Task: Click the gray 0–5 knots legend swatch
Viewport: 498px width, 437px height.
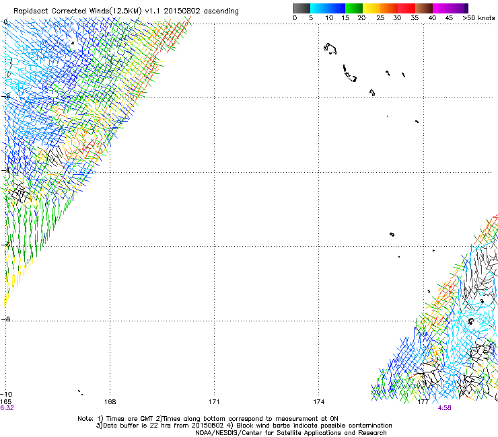Action: pos(301,8)
